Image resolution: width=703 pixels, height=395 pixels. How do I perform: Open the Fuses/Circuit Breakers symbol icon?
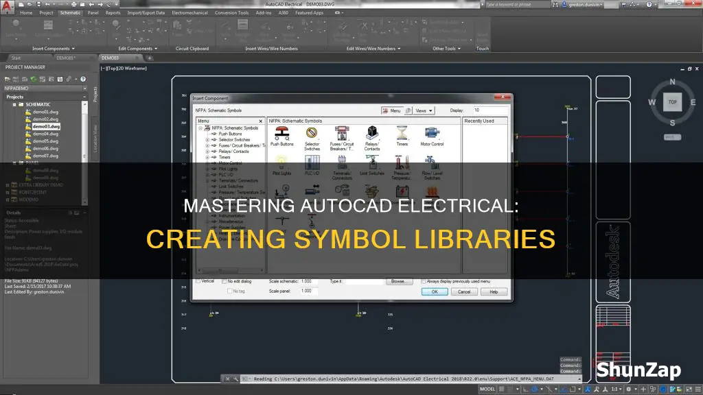tap(342, 134)
